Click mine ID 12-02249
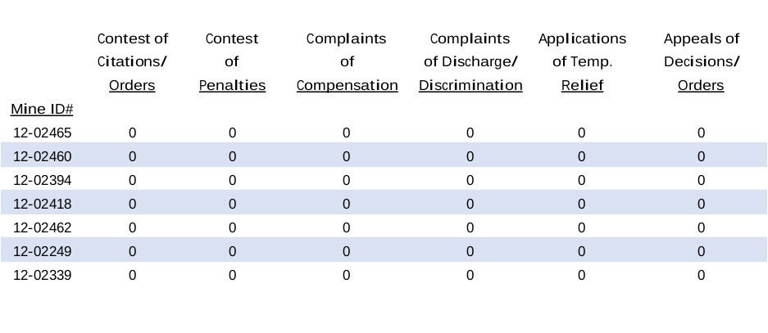This screenshot has height=333, width=768. point(43,251)
